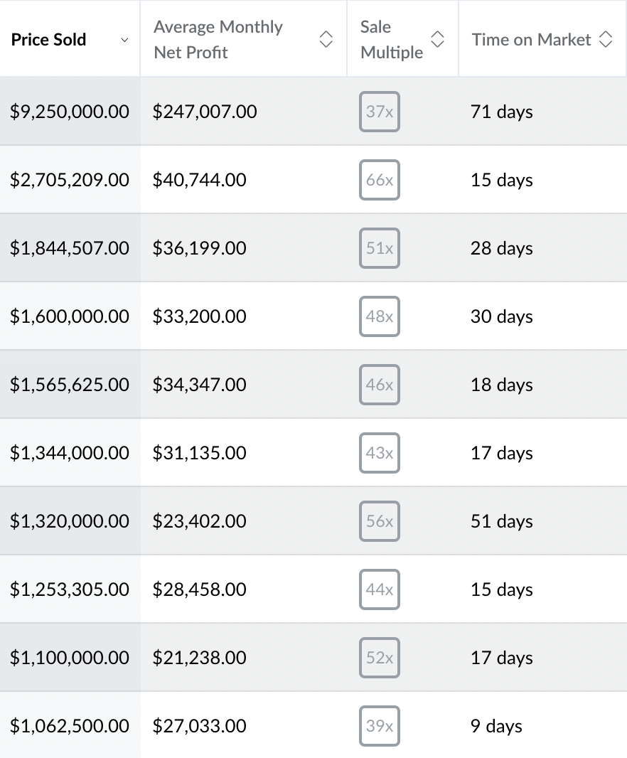
Task: Click the 56x sale multiple badge
Action: [x=380, y=521]
